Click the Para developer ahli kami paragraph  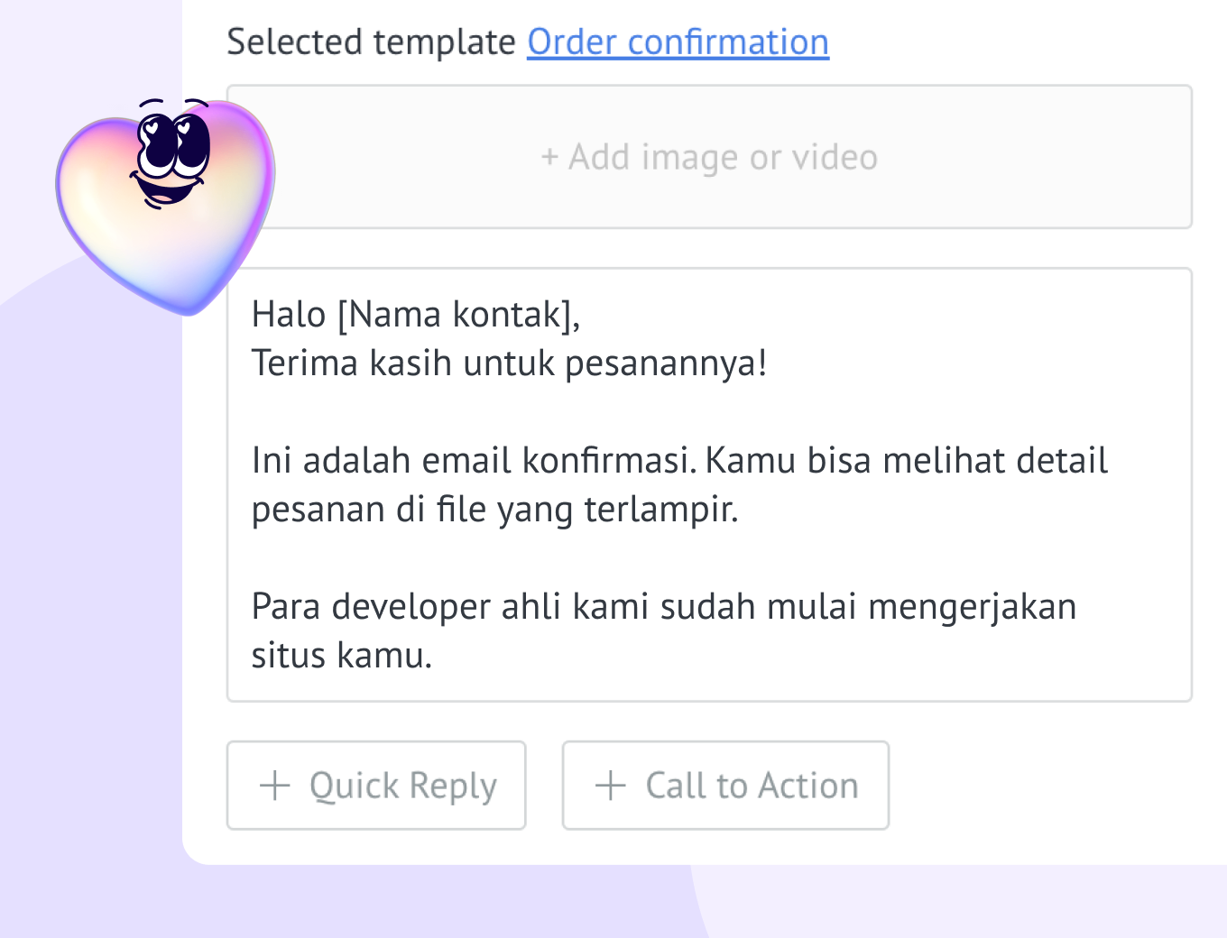(x=664, y=630)
